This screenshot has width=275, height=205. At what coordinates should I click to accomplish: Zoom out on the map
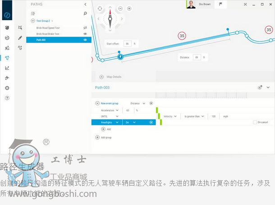click(x=120, y=9)
